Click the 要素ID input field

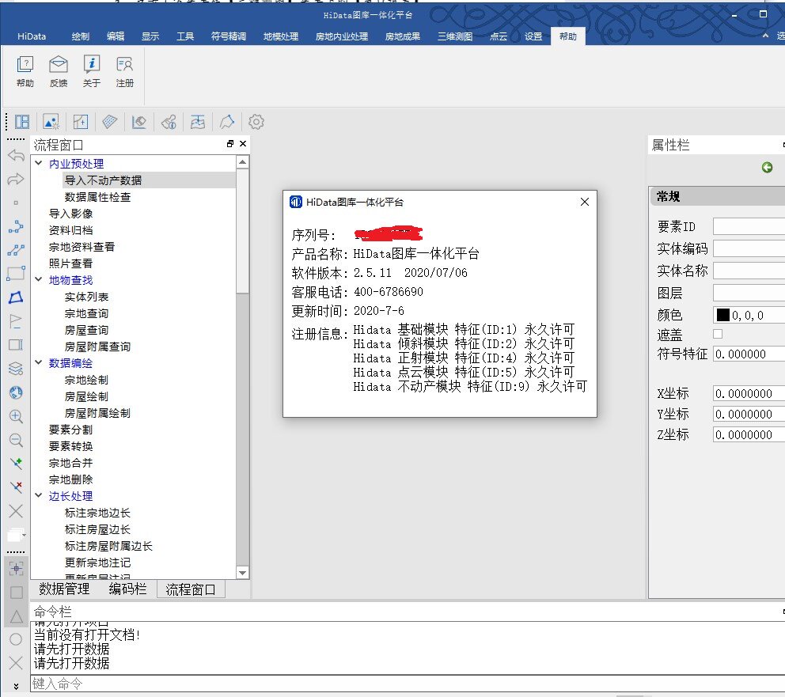click(x=749, y=226)
